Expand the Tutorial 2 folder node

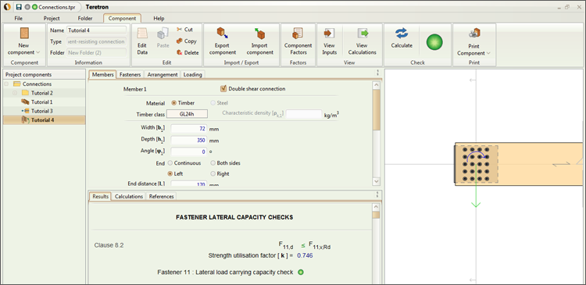15,93
